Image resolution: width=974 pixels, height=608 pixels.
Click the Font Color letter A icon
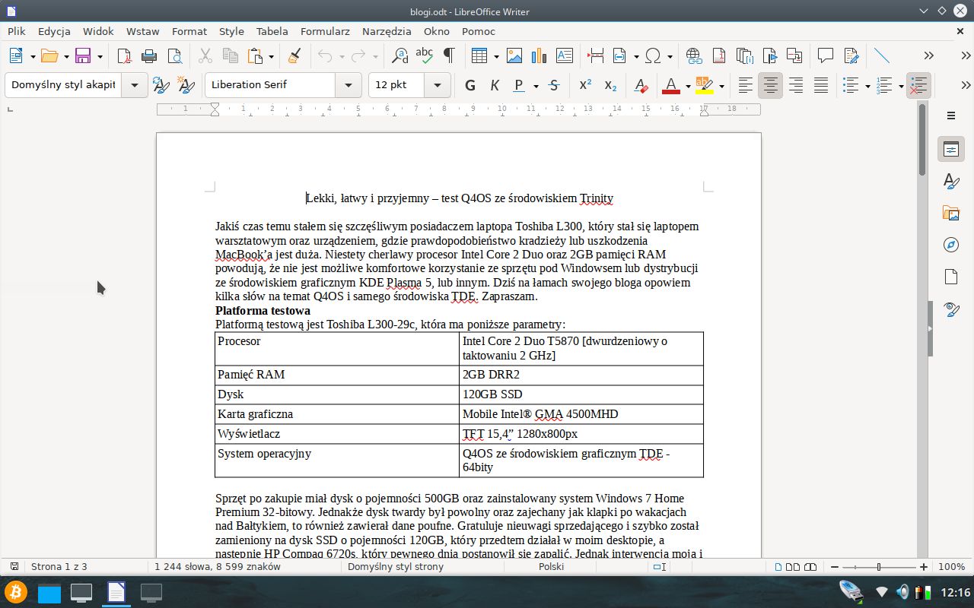(x=670, y=85)
